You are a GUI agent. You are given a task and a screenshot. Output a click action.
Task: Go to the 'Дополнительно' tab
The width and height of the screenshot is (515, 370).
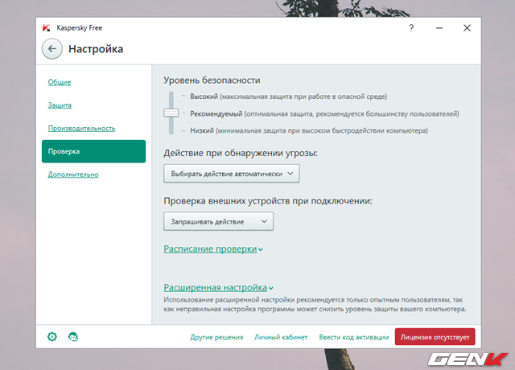pos(72,175)
